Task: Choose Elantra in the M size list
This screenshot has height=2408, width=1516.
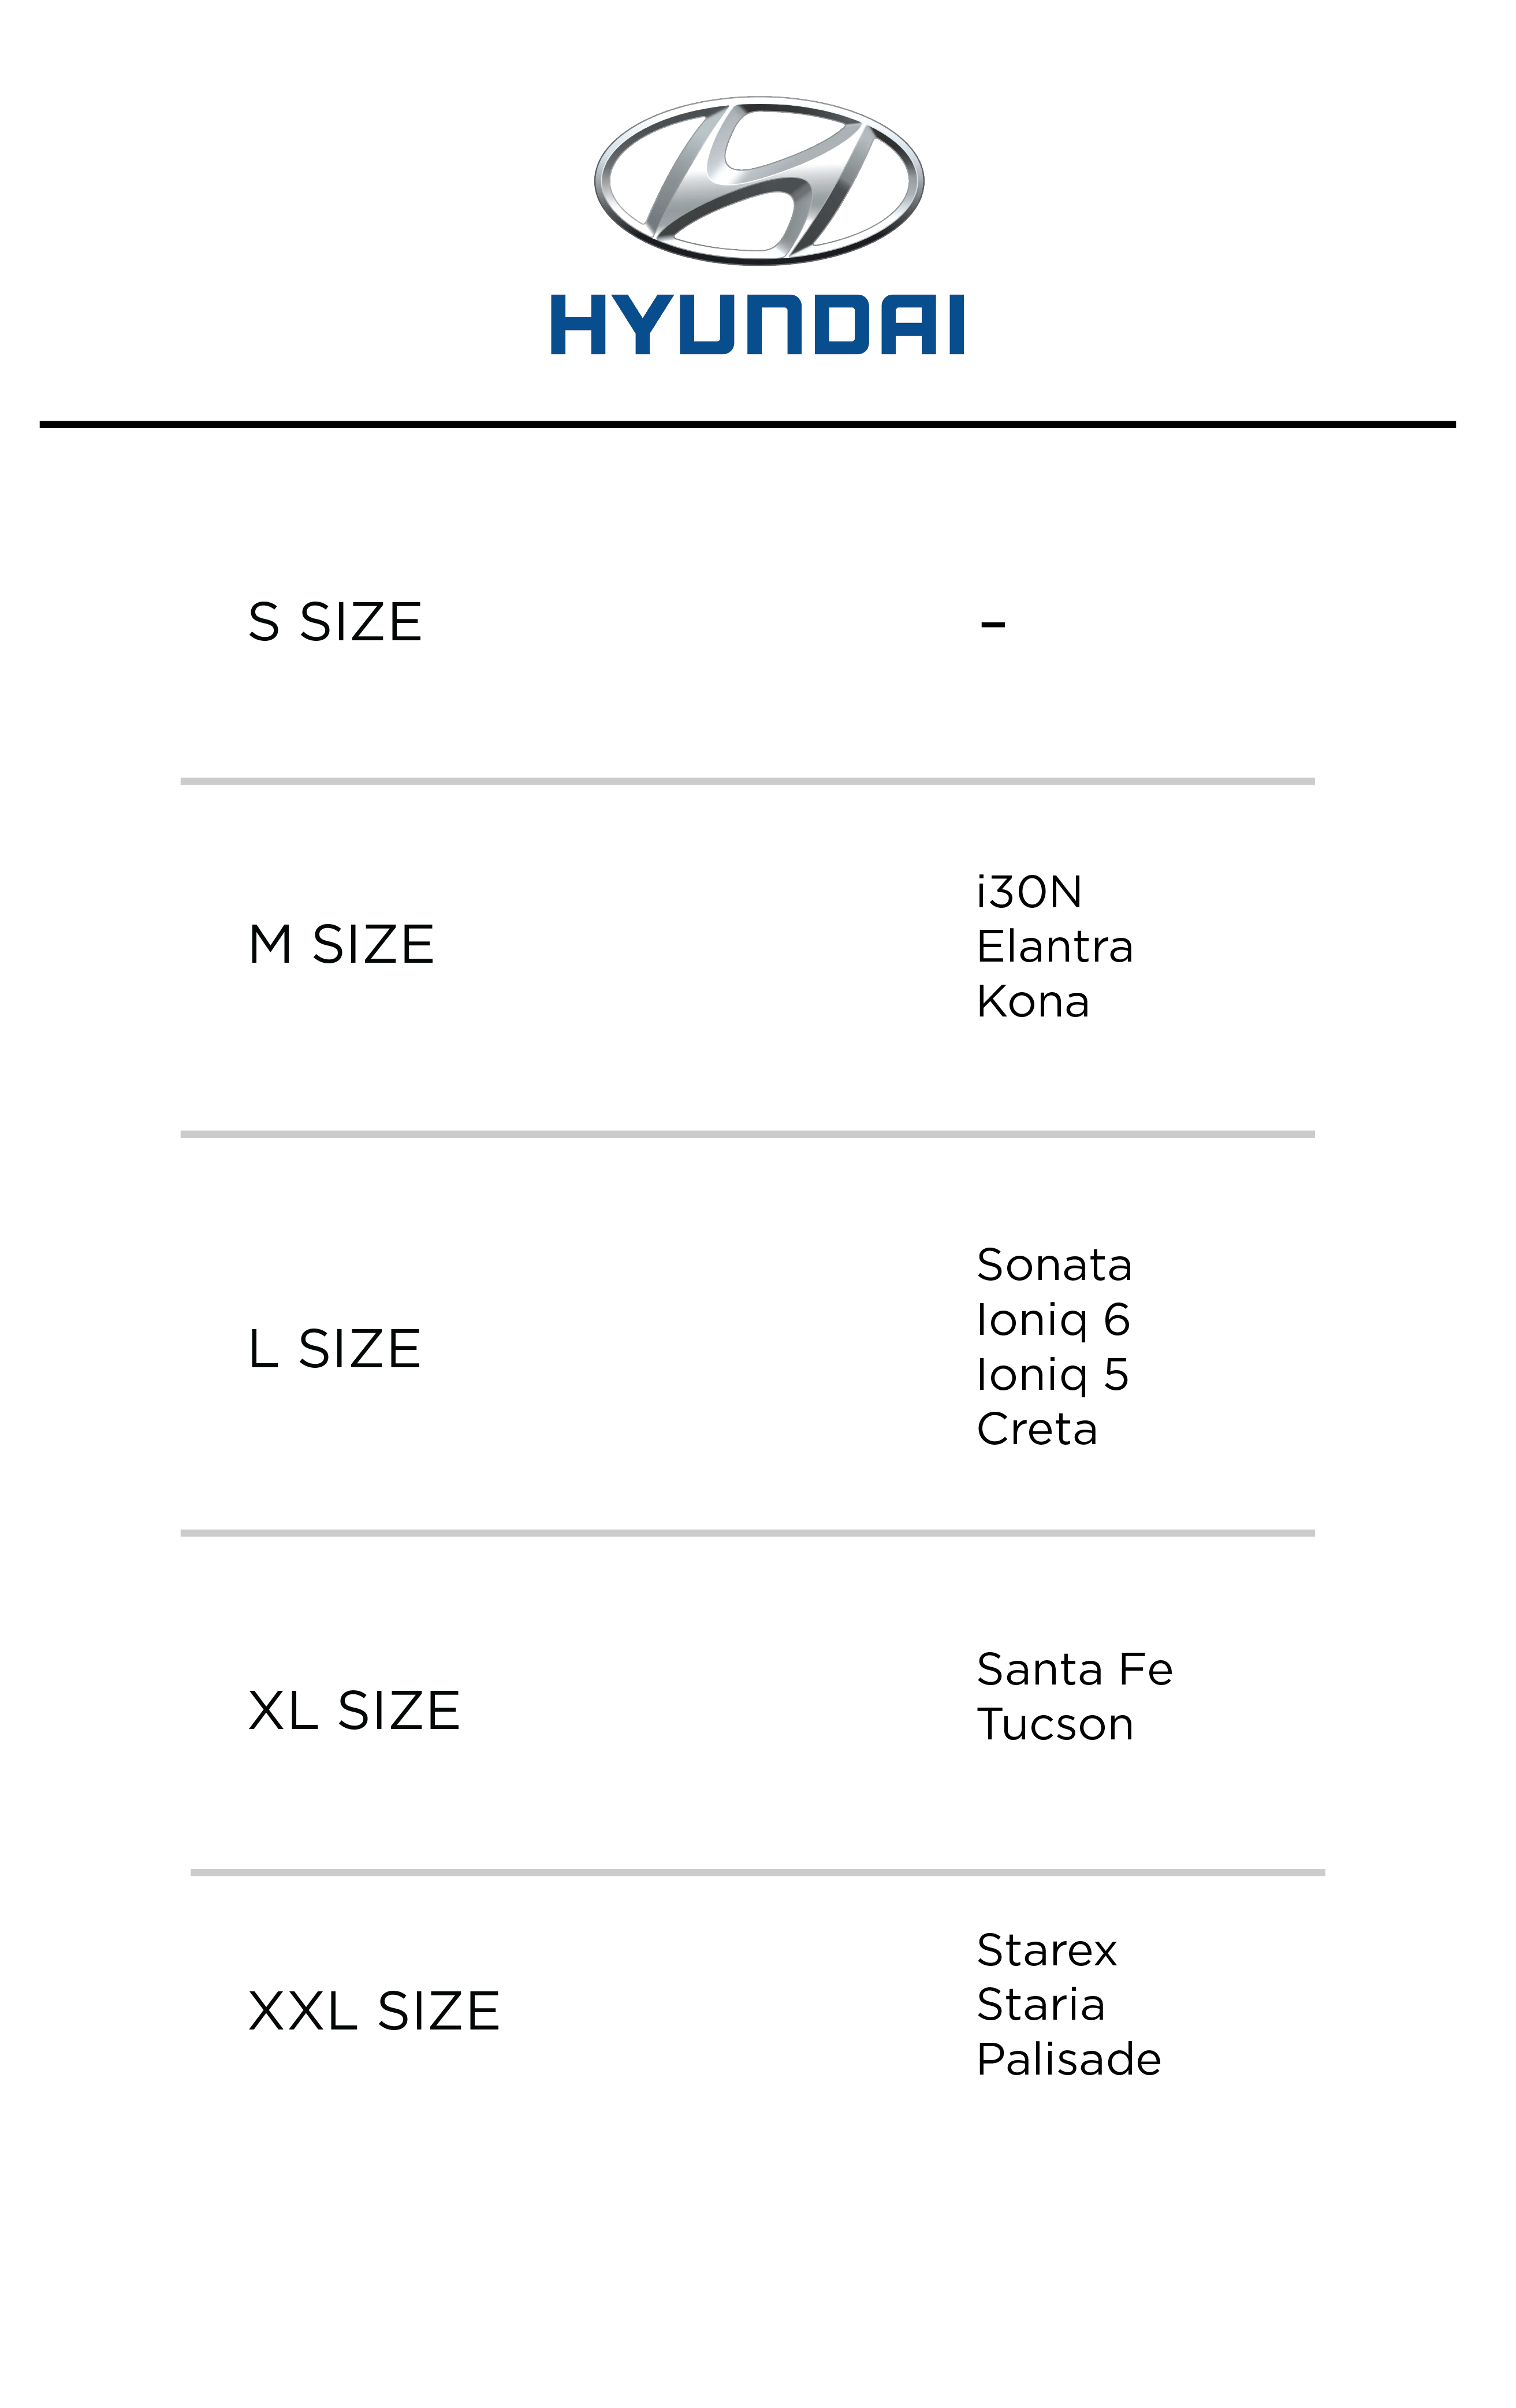Action: pos(1055,947)
